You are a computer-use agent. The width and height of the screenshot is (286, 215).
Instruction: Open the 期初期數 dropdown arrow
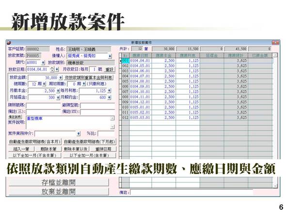(x=84, y=84)
